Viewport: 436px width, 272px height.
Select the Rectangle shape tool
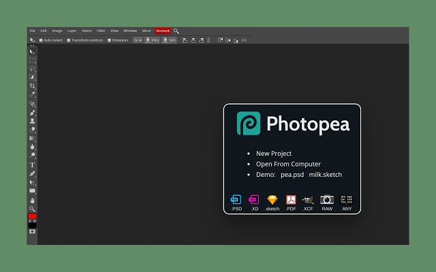click(32, 191)
